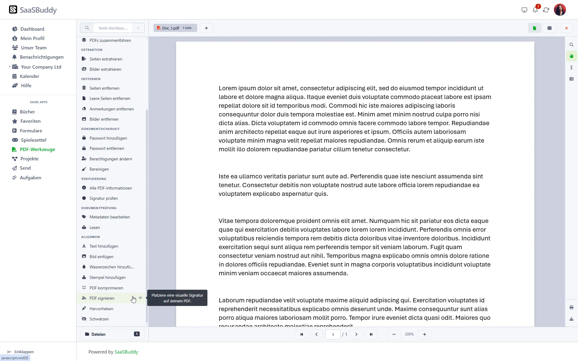Select Bilder extrahieren tool
The height and width of the screenshot is (361, 578).
tap(112, 69)
